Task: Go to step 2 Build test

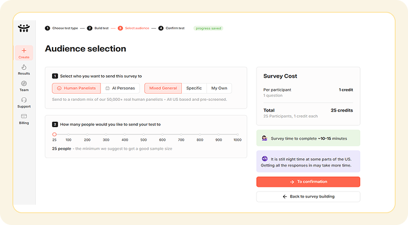Action: 98,28
